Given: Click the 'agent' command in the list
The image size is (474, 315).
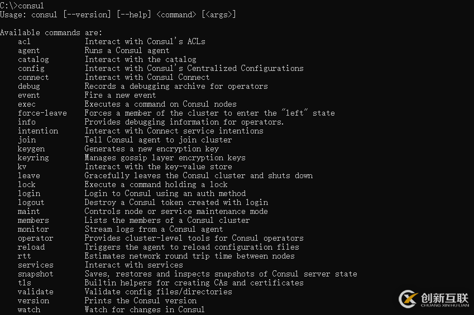Looking at the screenshot, I should click(29, 50).
